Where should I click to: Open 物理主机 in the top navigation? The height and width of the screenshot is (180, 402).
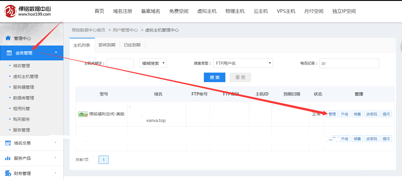point(235,11)
